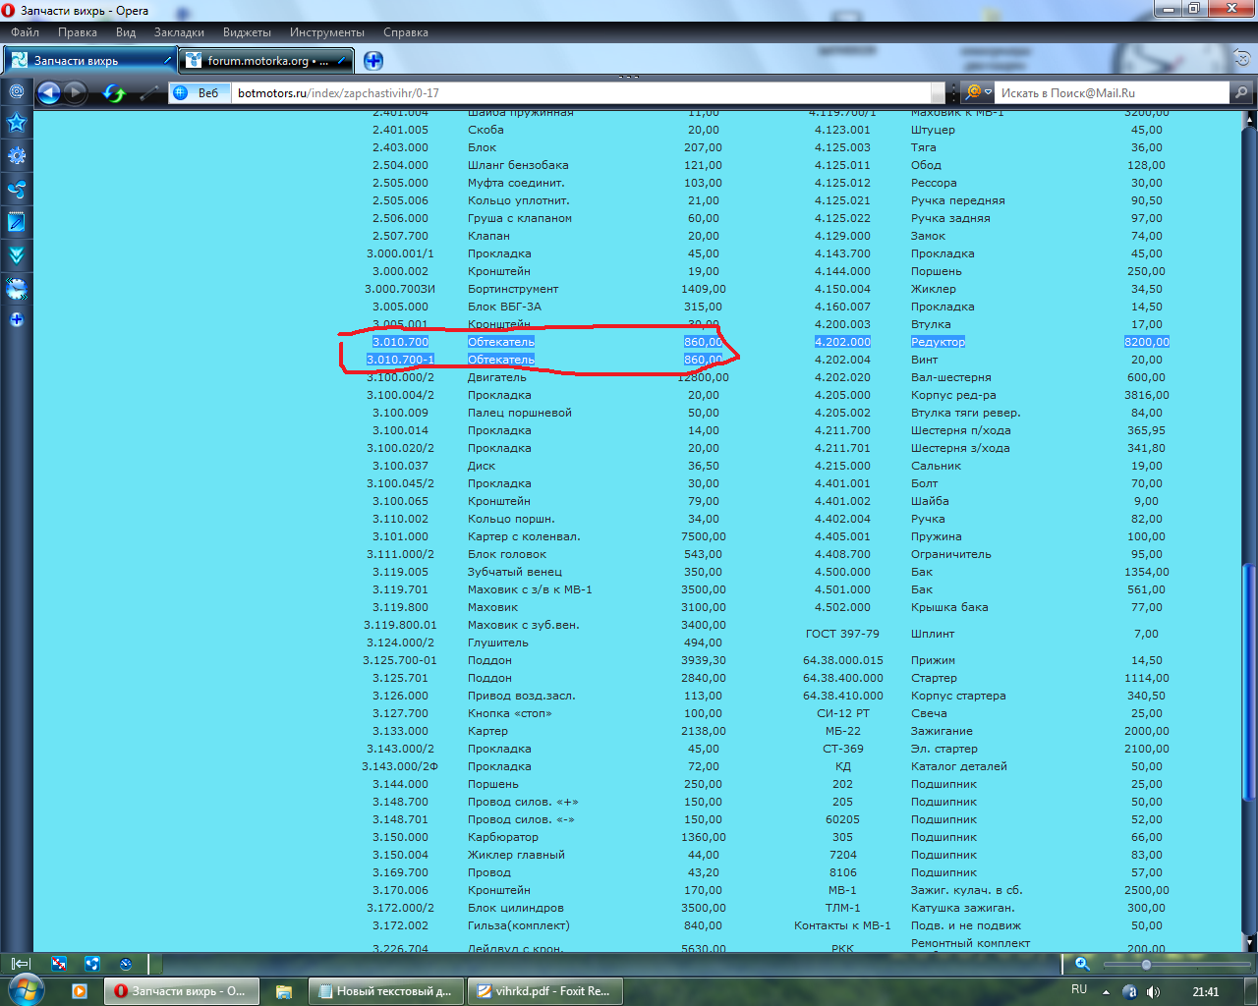Open the History clock panel in sidebar
Viewport: 1258px width, 1006px height.
coord(17,289)
